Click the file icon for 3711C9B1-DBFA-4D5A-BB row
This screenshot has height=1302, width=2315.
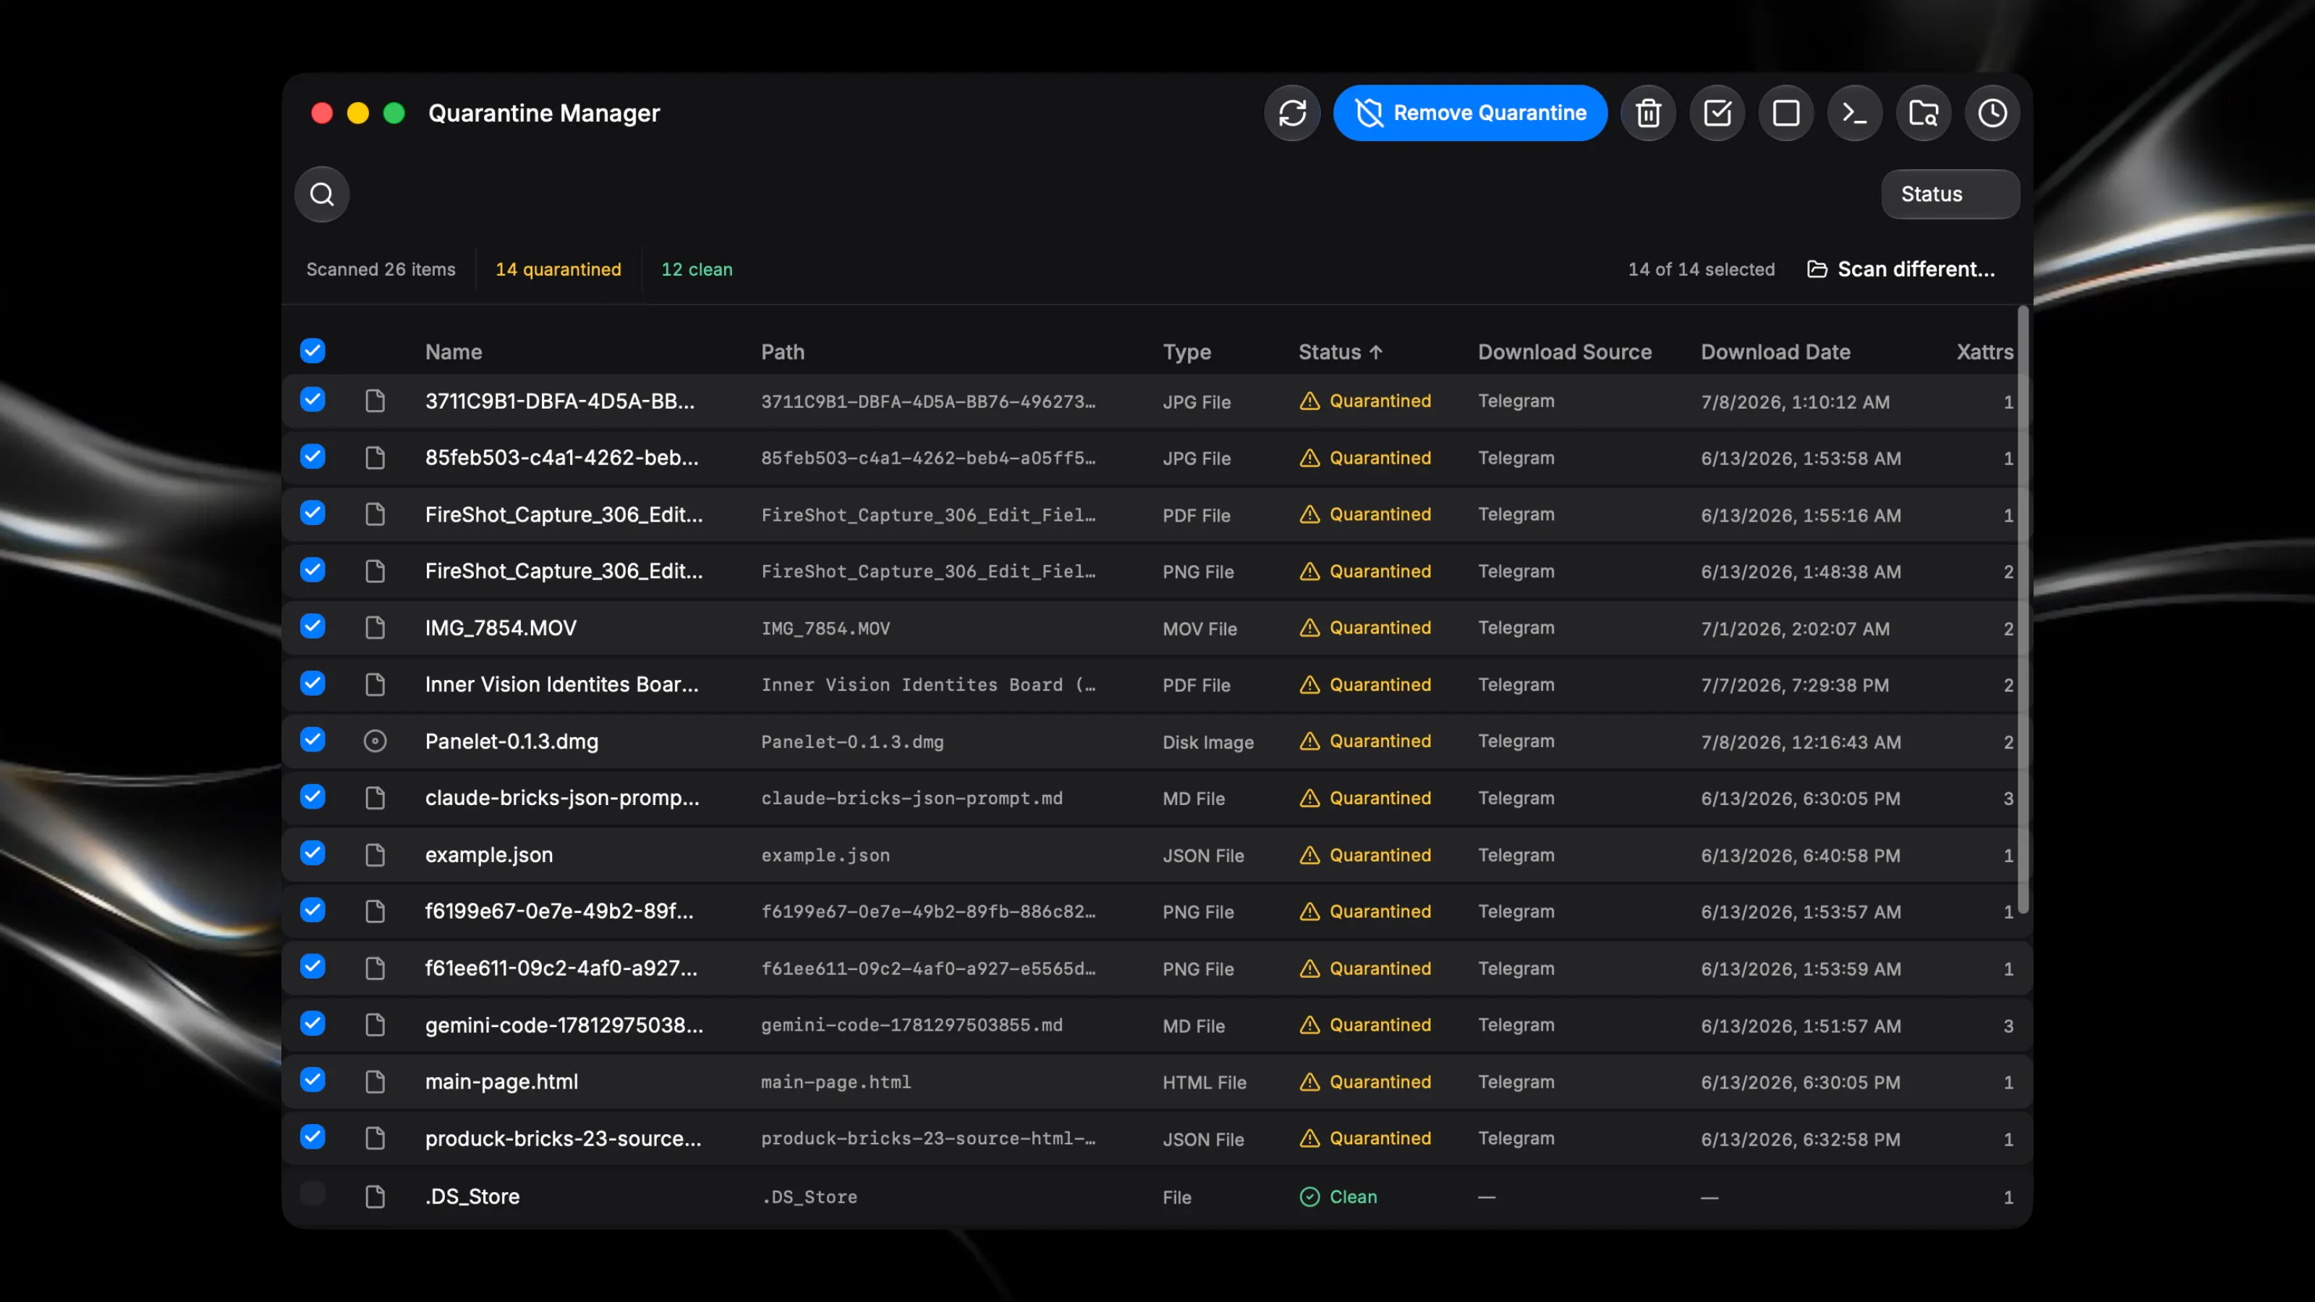tap(375, 401)
